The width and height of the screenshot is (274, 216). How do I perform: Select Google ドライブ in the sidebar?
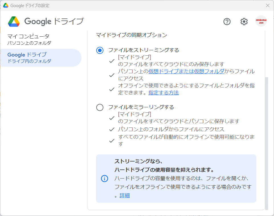coord(28,58)
